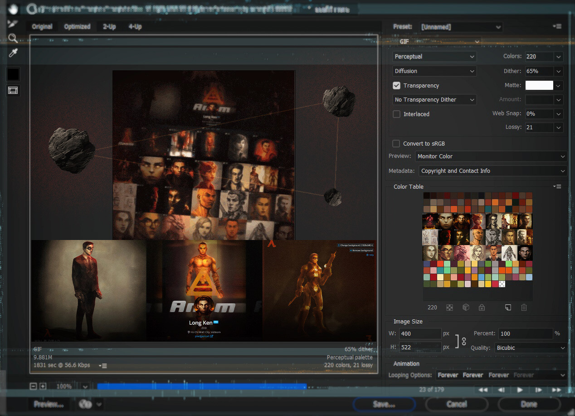The width and height of the screenshot is (575, 416).
Task: Click the Save... button
Action: pyautogui.click(x=384, y=404)
